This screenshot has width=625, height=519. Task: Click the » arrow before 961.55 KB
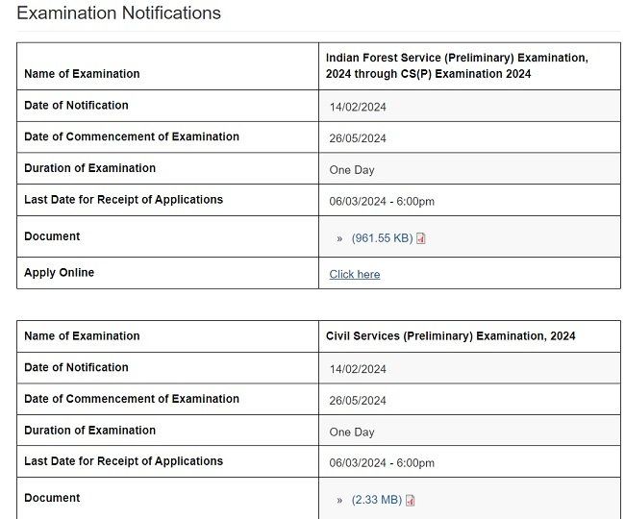click(x=339, y=238)
